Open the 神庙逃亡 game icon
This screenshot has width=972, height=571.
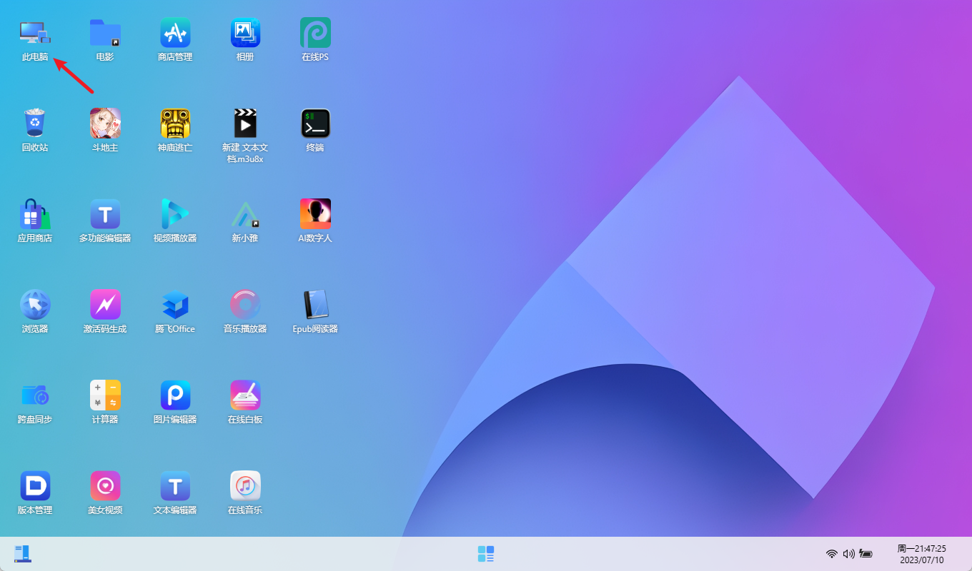pos(175,123)
